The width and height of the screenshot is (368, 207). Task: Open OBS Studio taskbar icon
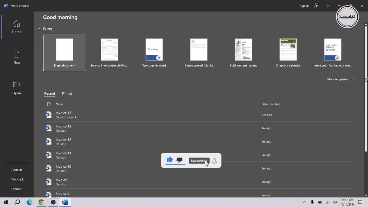point(53,202)
